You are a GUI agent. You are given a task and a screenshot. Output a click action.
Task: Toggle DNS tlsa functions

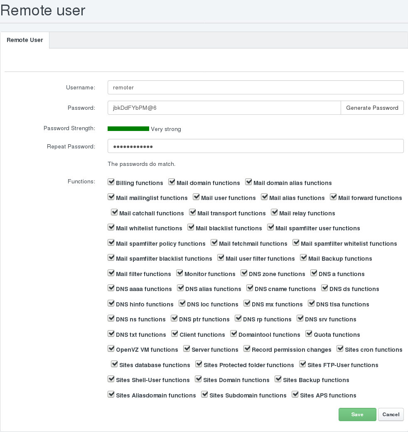pyautogui.click(x=311, y=303)
